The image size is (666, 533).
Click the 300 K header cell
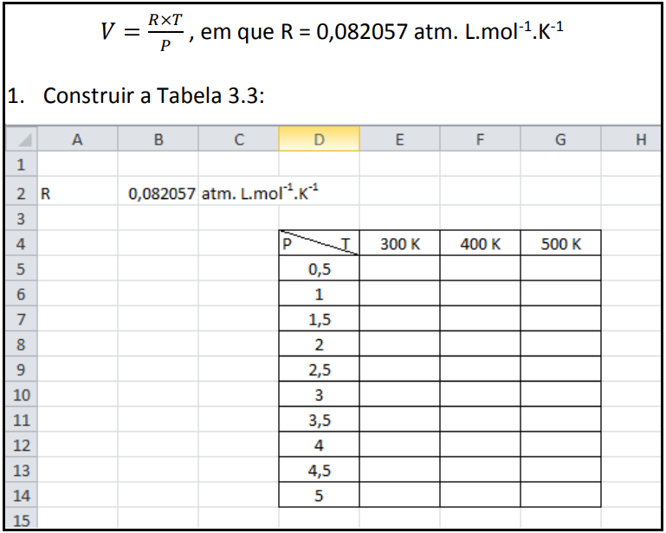click(x=399, y=244)
